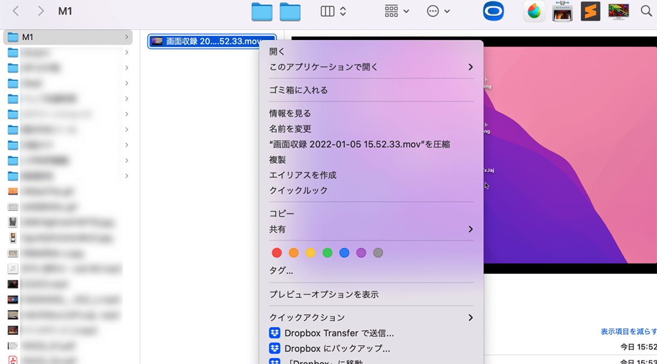657x364 pixels.
Task: Expand the クイックアクション submenu arrow
Action: coord(470,317)
